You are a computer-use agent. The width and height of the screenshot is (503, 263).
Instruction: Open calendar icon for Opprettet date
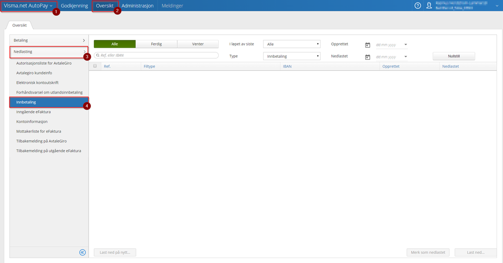click(x=367, y=45)
